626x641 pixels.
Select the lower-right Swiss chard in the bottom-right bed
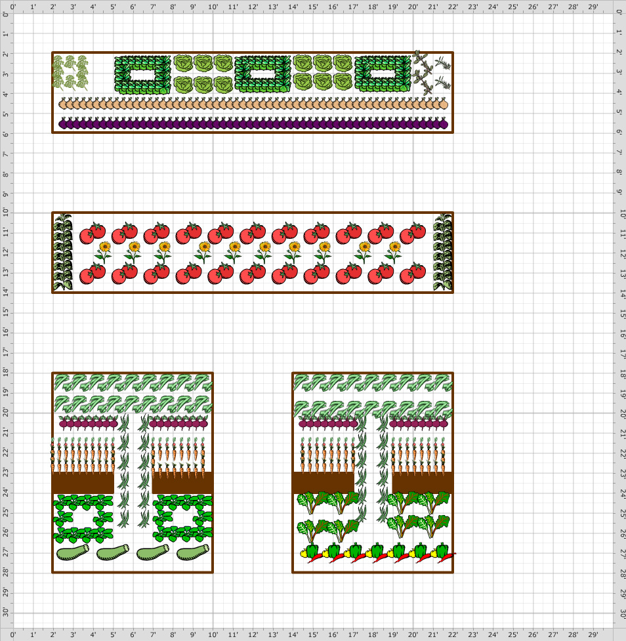(434, 526)
